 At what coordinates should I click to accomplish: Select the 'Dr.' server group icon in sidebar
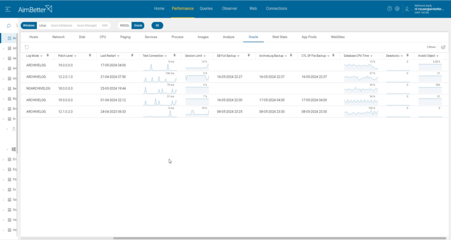[10, 119]
